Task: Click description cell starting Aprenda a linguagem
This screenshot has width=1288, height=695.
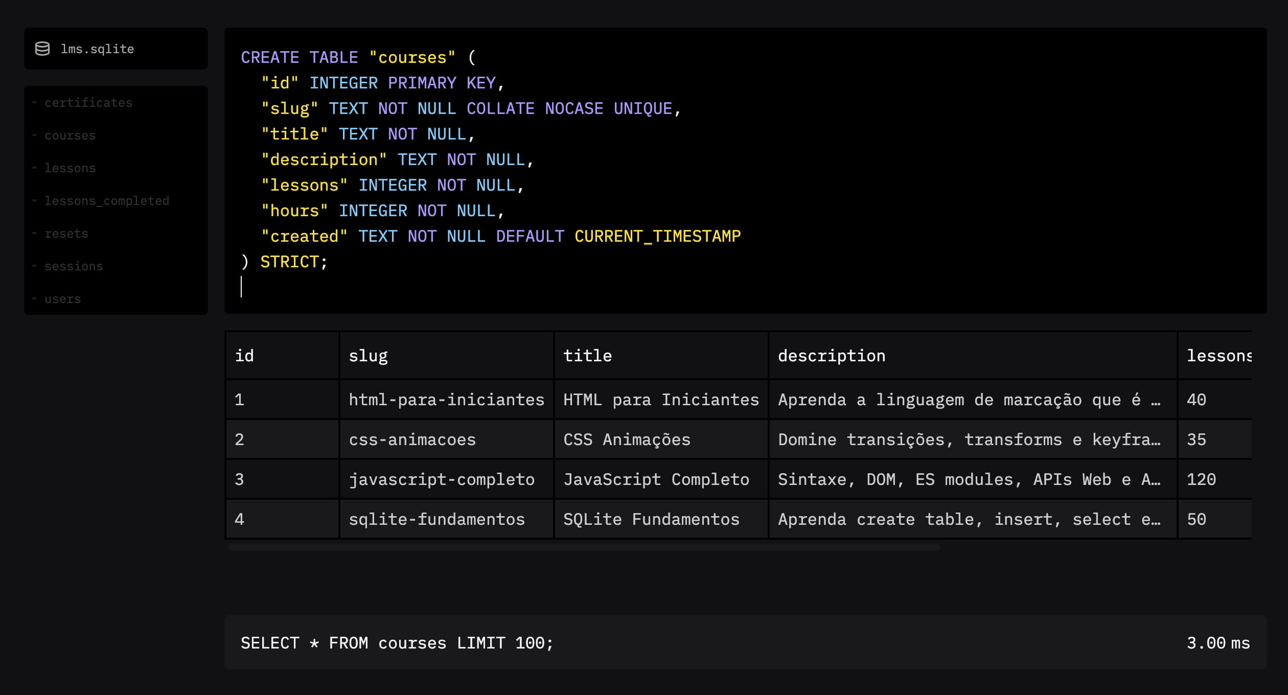Action: tap(973, 400)
